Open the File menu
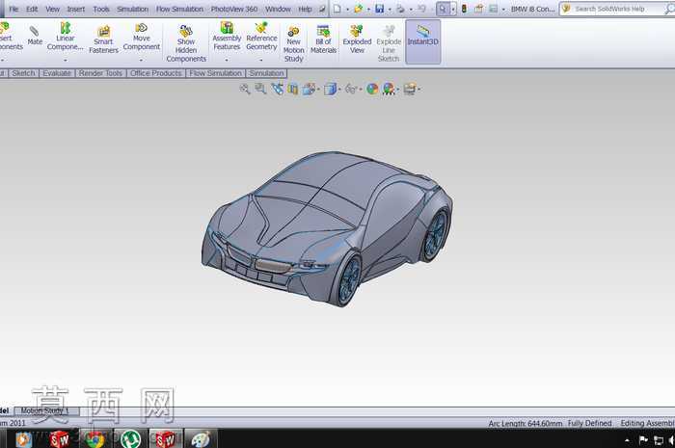The image size is (675, 448). [x=13, y=9]
